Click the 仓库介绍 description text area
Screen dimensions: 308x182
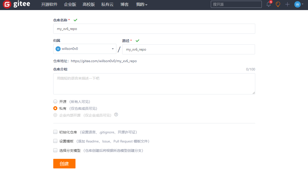pyautogui.click(x=154, y=84)
